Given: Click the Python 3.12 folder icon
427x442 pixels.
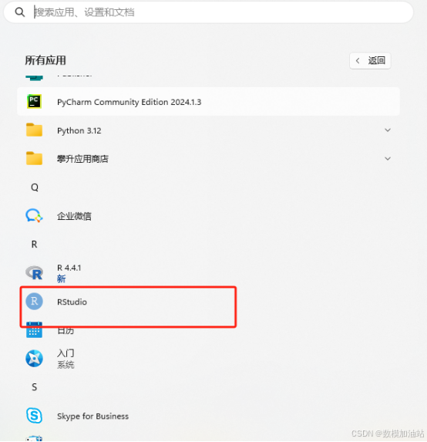Looking at the screenshot, I should [x=34, y=130].
